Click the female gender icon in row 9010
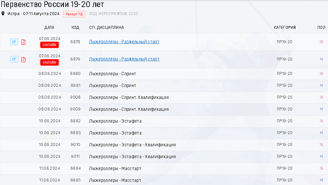 [x=321, y=145]
